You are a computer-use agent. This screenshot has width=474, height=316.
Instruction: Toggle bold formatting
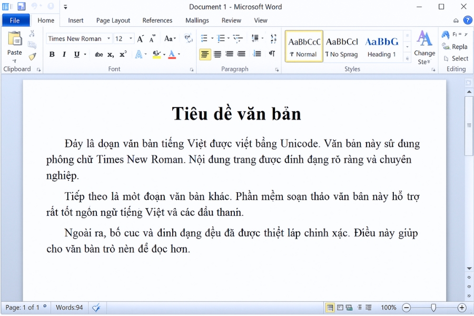52,54
